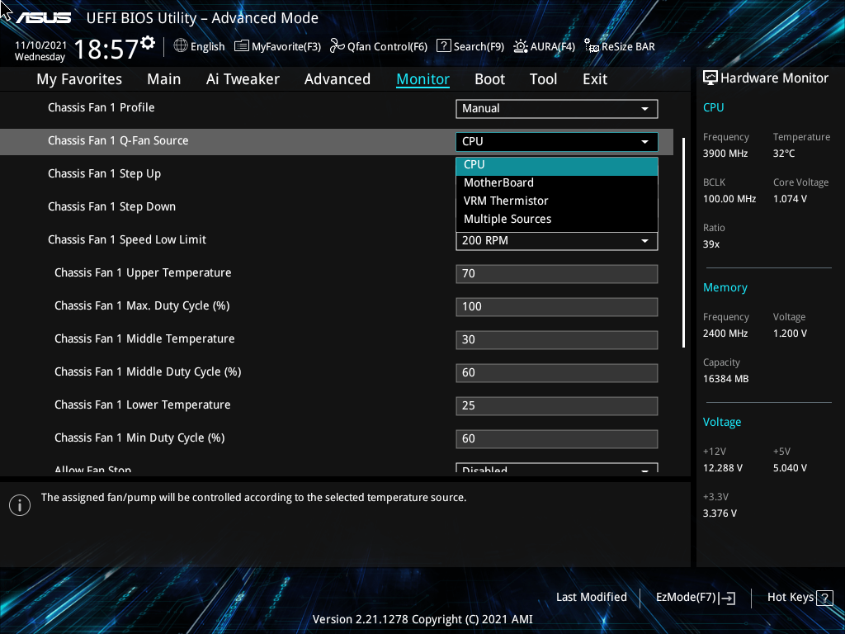Open clock settings via gear icon

point(148,43)
